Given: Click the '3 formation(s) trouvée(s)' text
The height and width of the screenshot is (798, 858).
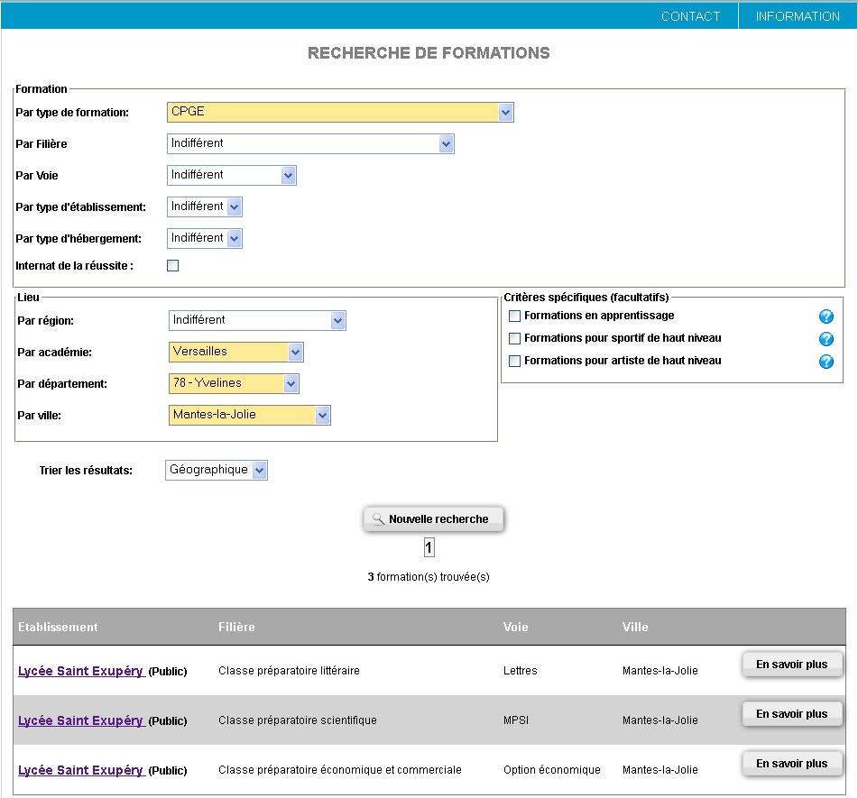Looking at the screenshot, I should [x=429, y=577].
